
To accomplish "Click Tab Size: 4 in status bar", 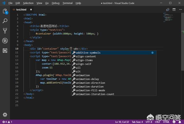I will point(137,122).
